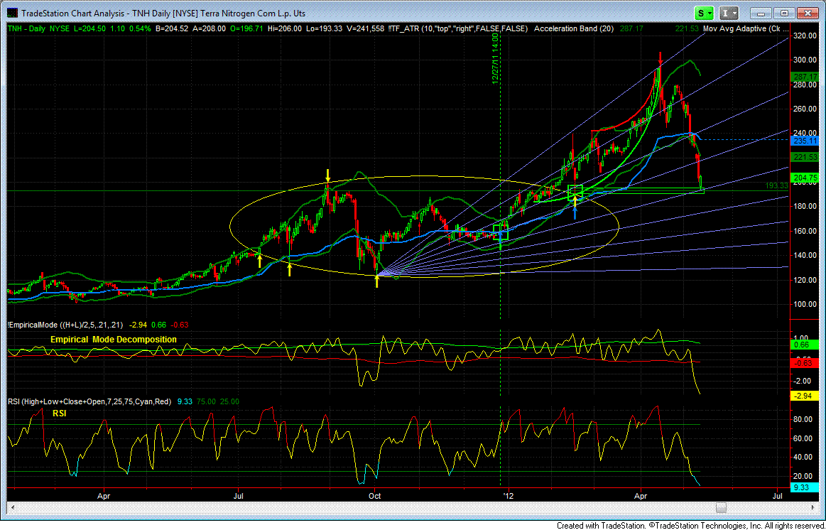Click the 287.17 green price marker on axis
This screenshot has height=530, width=826.
805,77
